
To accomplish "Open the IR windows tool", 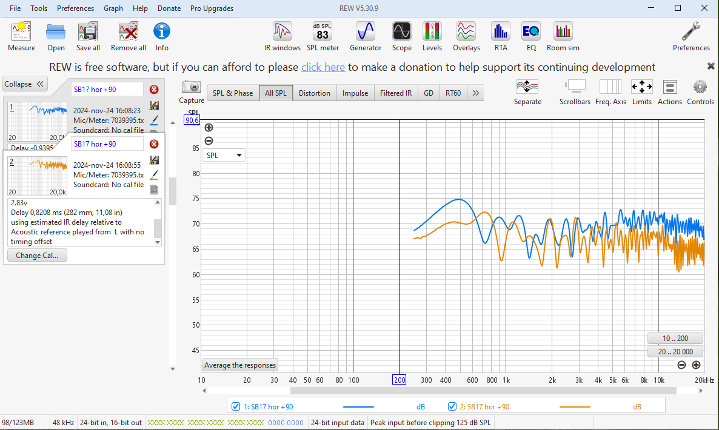I will [282, 36].
